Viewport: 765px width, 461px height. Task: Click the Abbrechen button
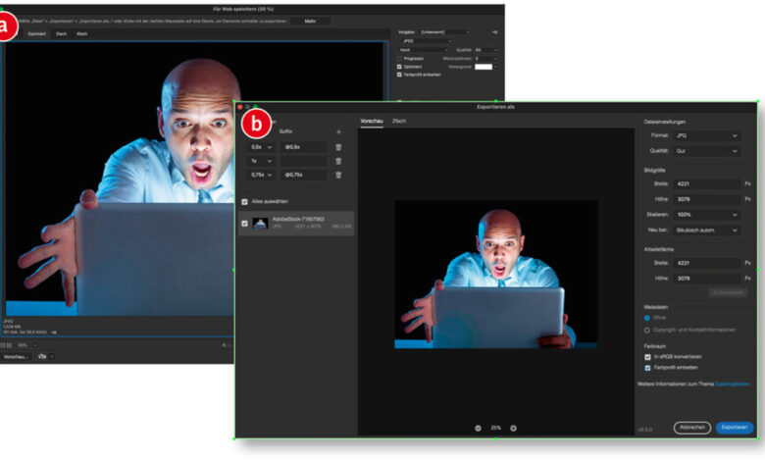point(692,428)
